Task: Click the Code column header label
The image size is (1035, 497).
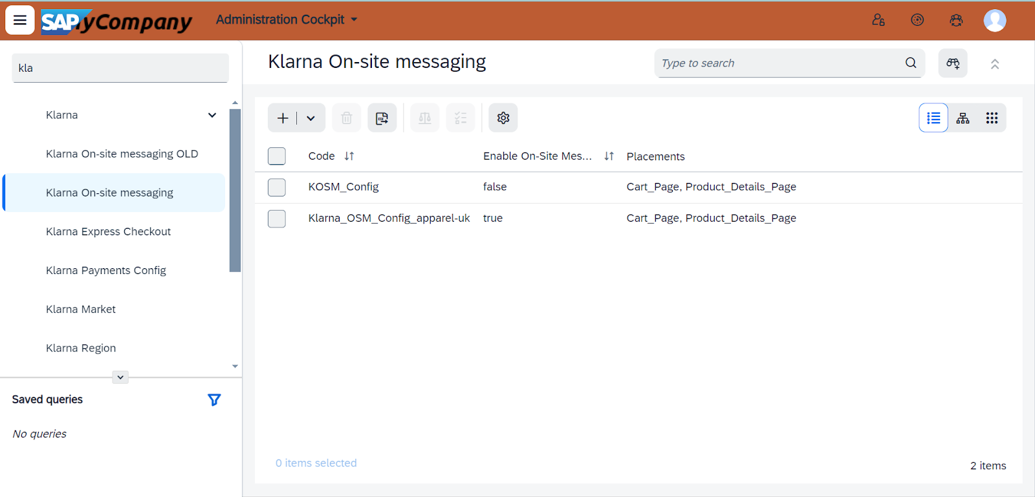Action: (x=321, y=156)
